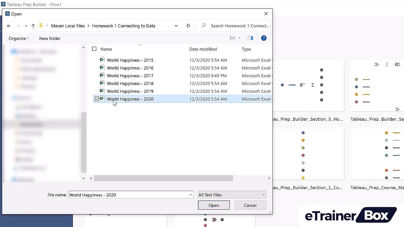Open Tableau_Prep_Builder_Section_1 flow thumbnail in Tableau

point(308,154)
